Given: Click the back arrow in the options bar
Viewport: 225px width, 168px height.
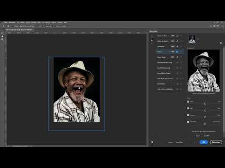Looking at the screenshot, I should coord(3,26).
